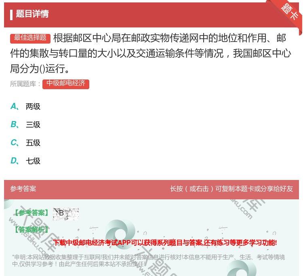Click the 最佳选择题 question type badge
The image size is (303, 276).
(x=30, y=38)
